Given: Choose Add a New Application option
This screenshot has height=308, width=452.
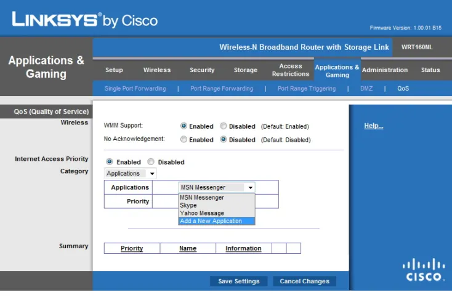Looking at the screenshot, I should [x=211, y=221].
